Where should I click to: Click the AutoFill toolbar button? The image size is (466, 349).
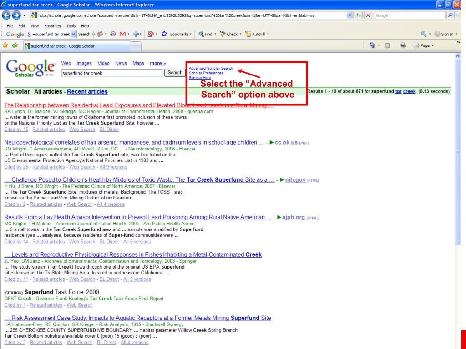[x=255, y=34]
